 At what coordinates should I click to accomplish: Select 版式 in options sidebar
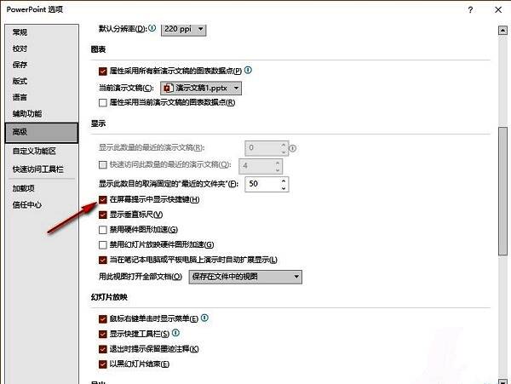pos(42,81)
